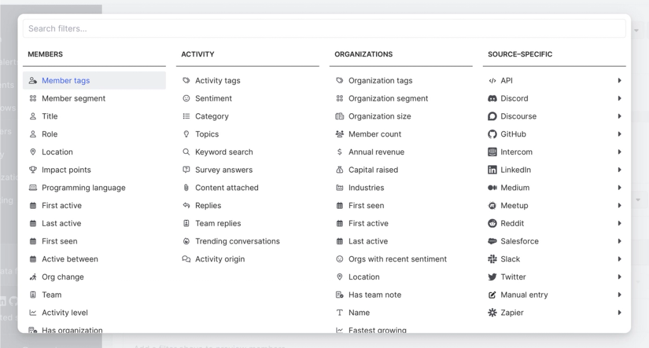Click the GitHub logo icon

click(492, 134)
